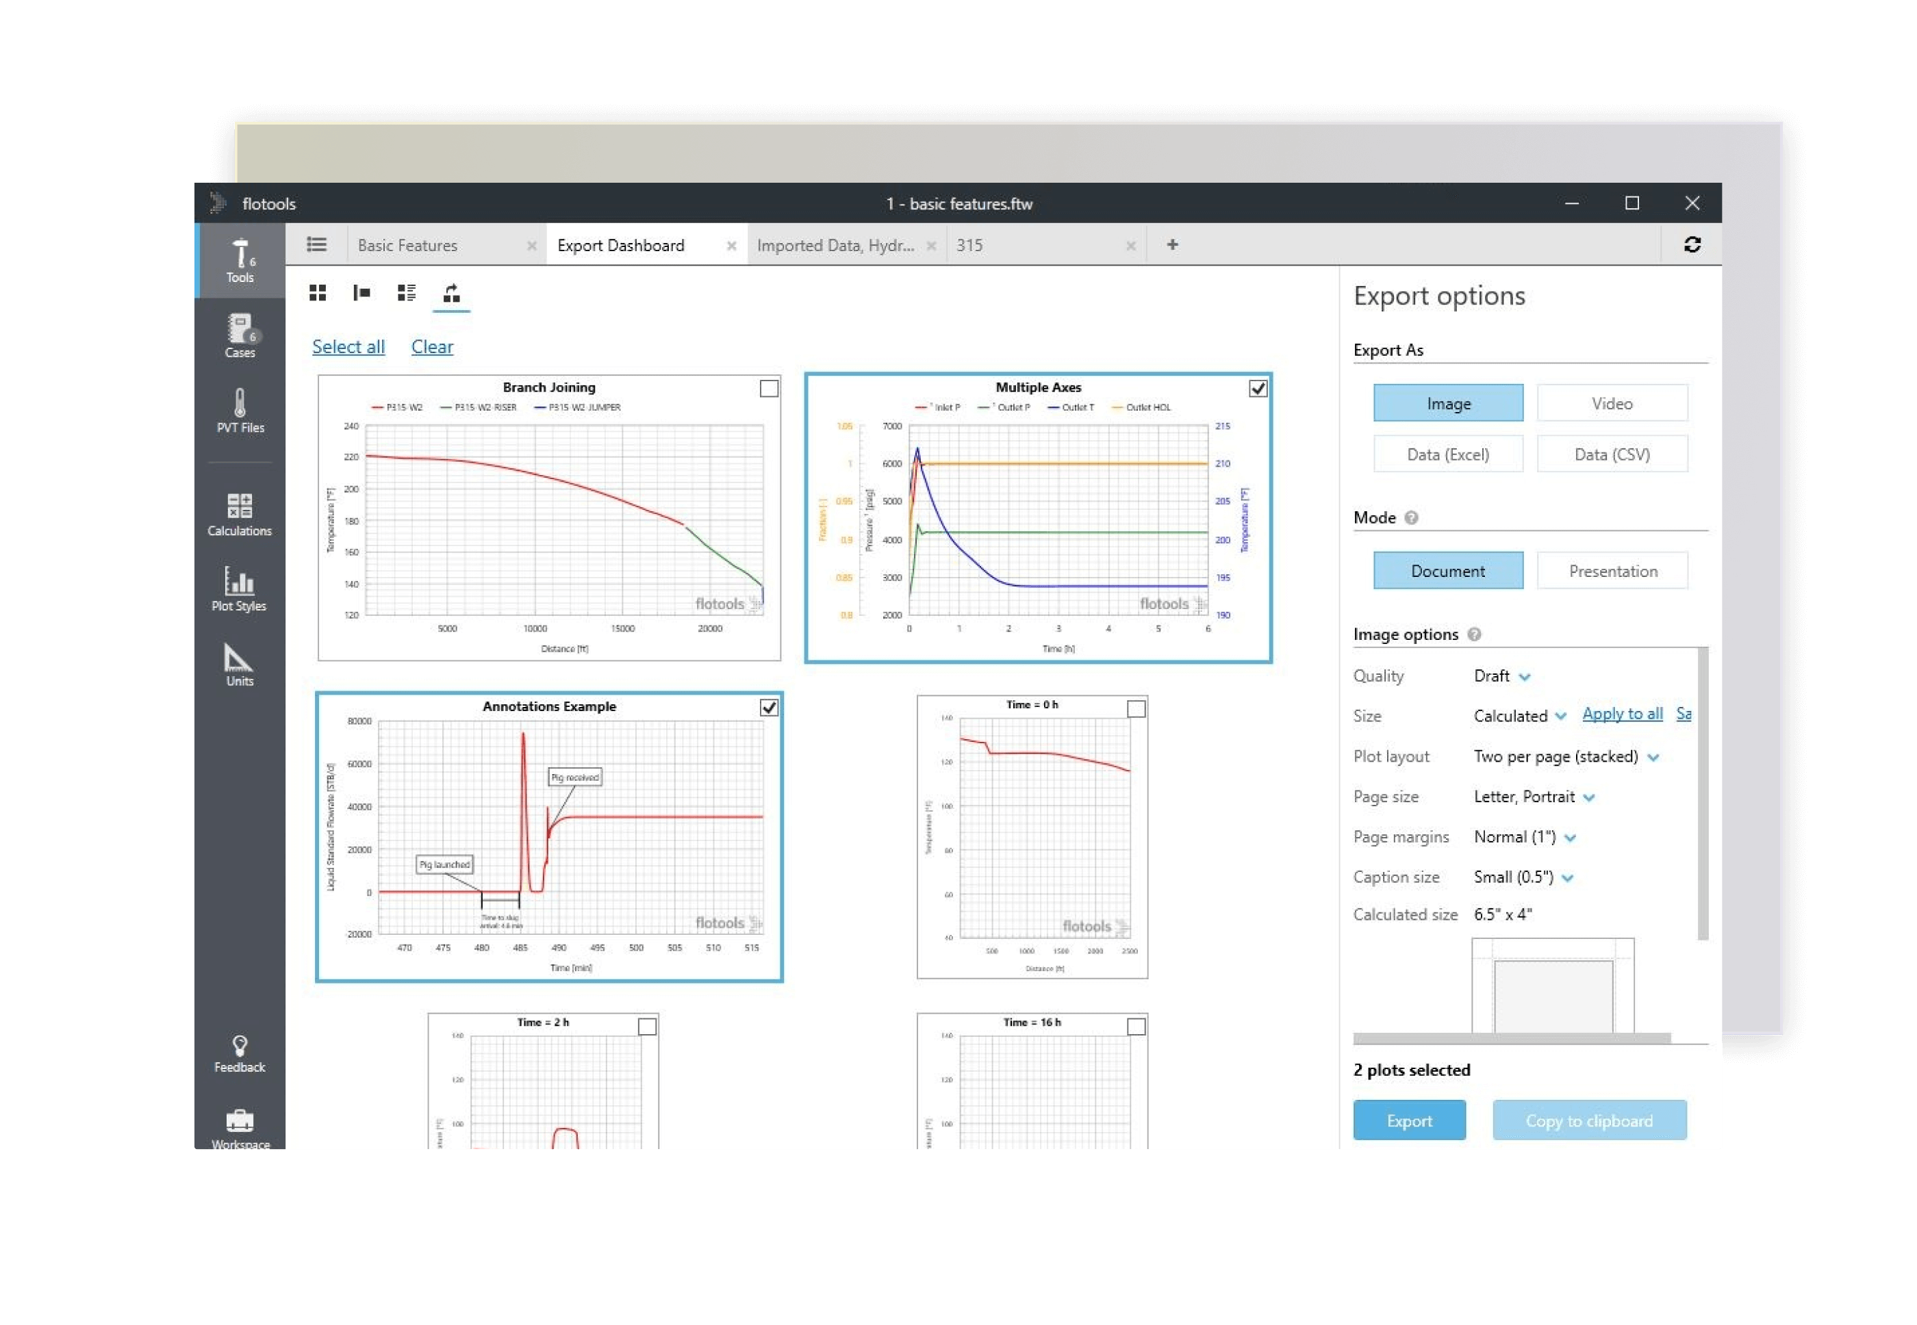Image resolution: width=1917 pixels, height=1325 pixels.
Task: Click the blue Export button
Action: click(1409, 1121)
